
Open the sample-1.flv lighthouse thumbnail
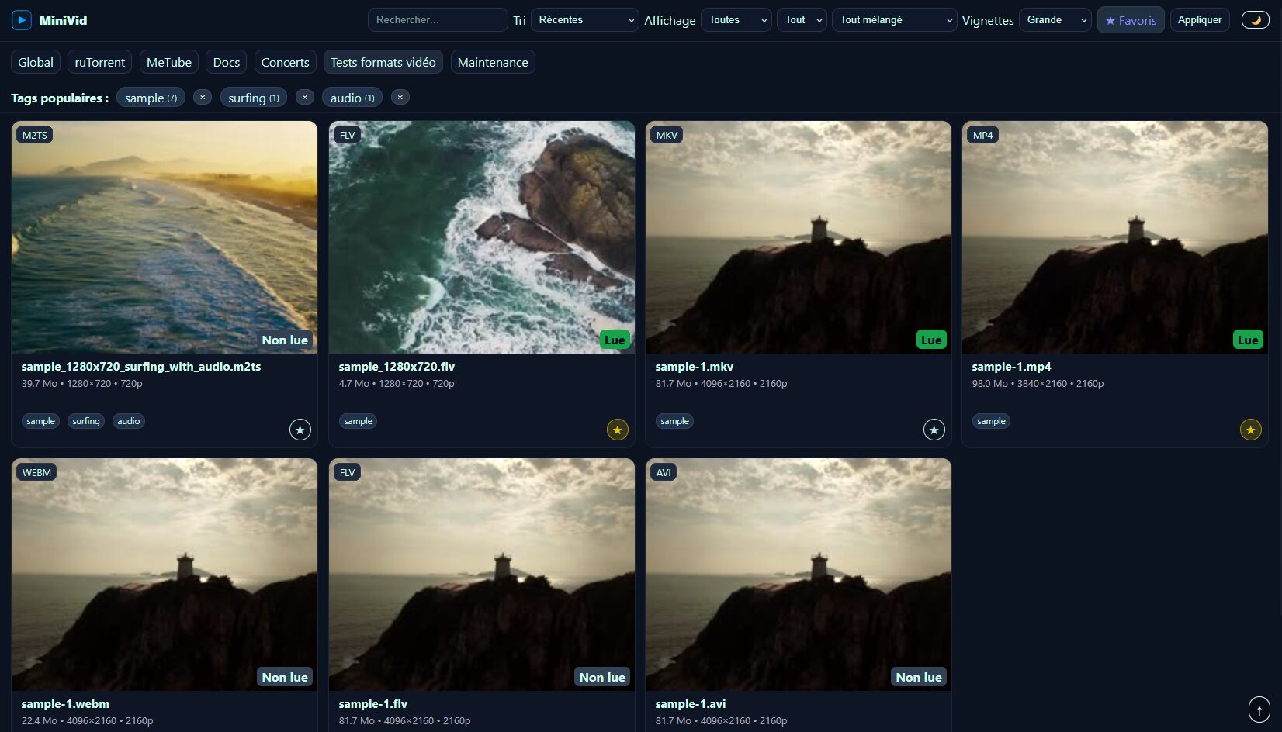click(482, 575)
